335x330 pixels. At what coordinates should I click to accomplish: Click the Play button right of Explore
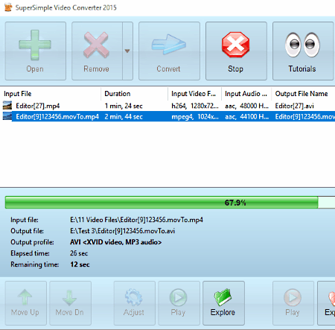pos(293,303)
